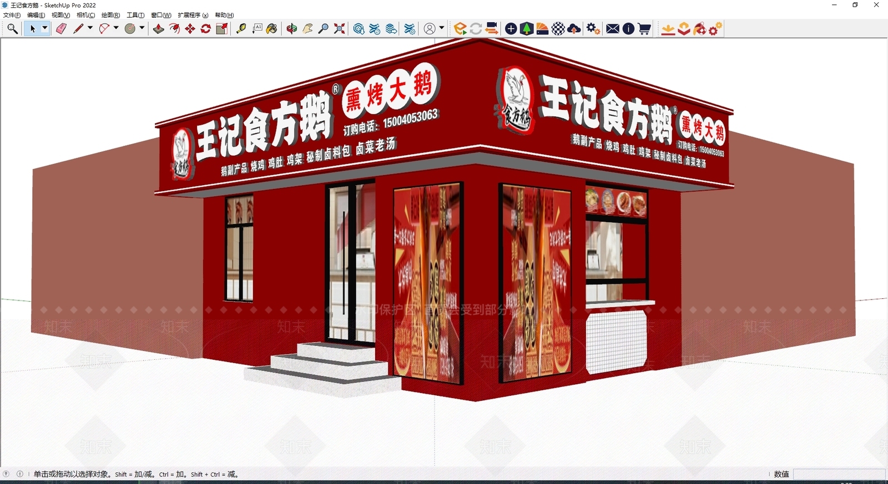This screenshot has height=484, width=888.
Task: Open the 3D Warehouse icon
Action: 359,29
